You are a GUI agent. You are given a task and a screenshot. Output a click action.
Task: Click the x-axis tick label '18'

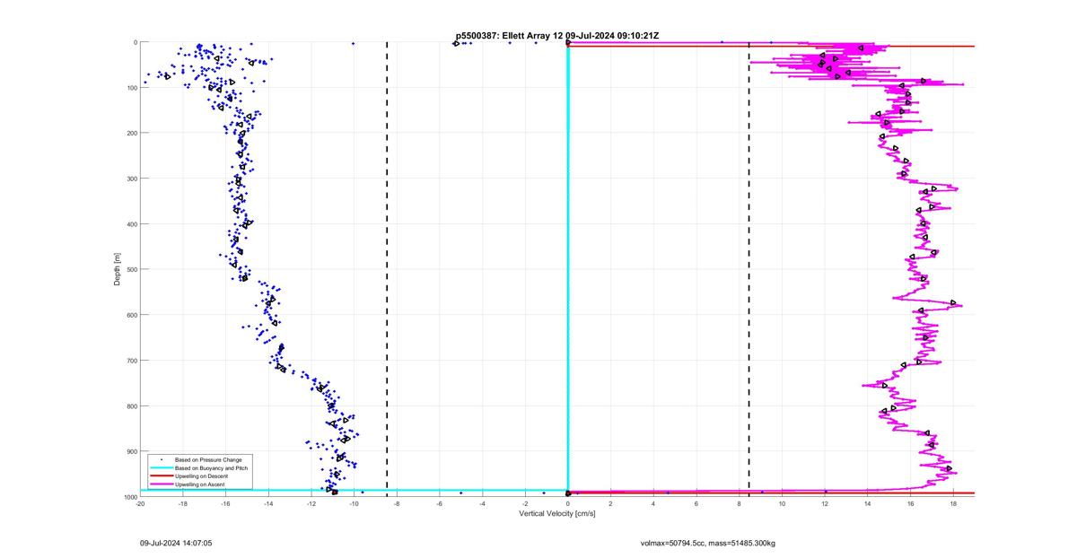(x=953, y=503)
